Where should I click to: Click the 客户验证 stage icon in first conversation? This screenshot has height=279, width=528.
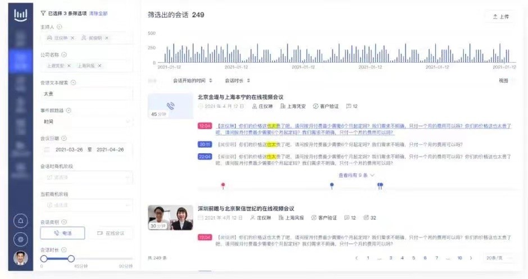pos(316,106)
